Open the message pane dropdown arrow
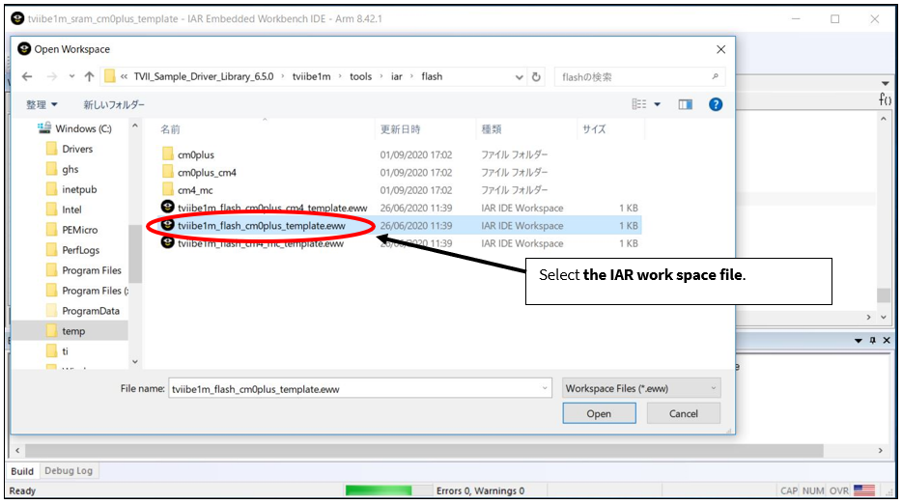The image size is (902, 504). (x=859, y=341)
